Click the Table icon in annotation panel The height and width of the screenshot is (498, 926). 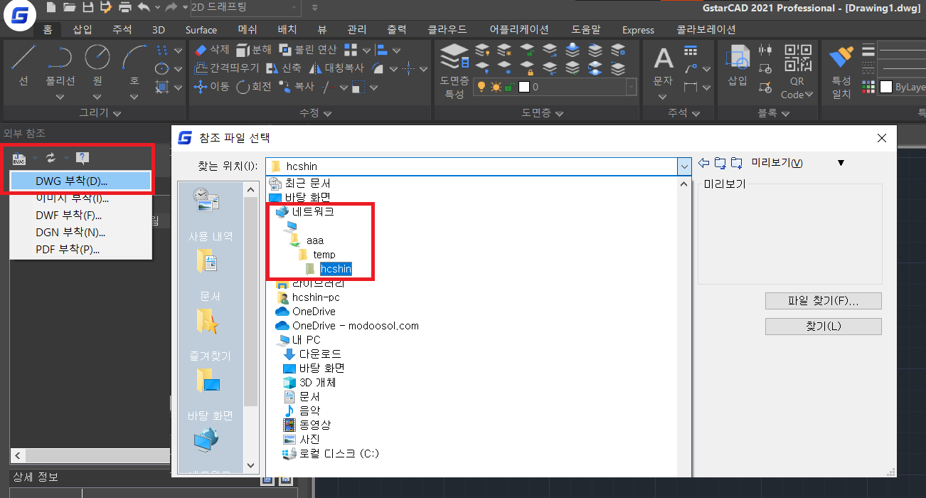[691, 51]
